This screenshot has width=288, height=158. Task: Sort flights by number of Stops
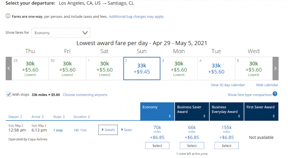(x=59, y=117)
